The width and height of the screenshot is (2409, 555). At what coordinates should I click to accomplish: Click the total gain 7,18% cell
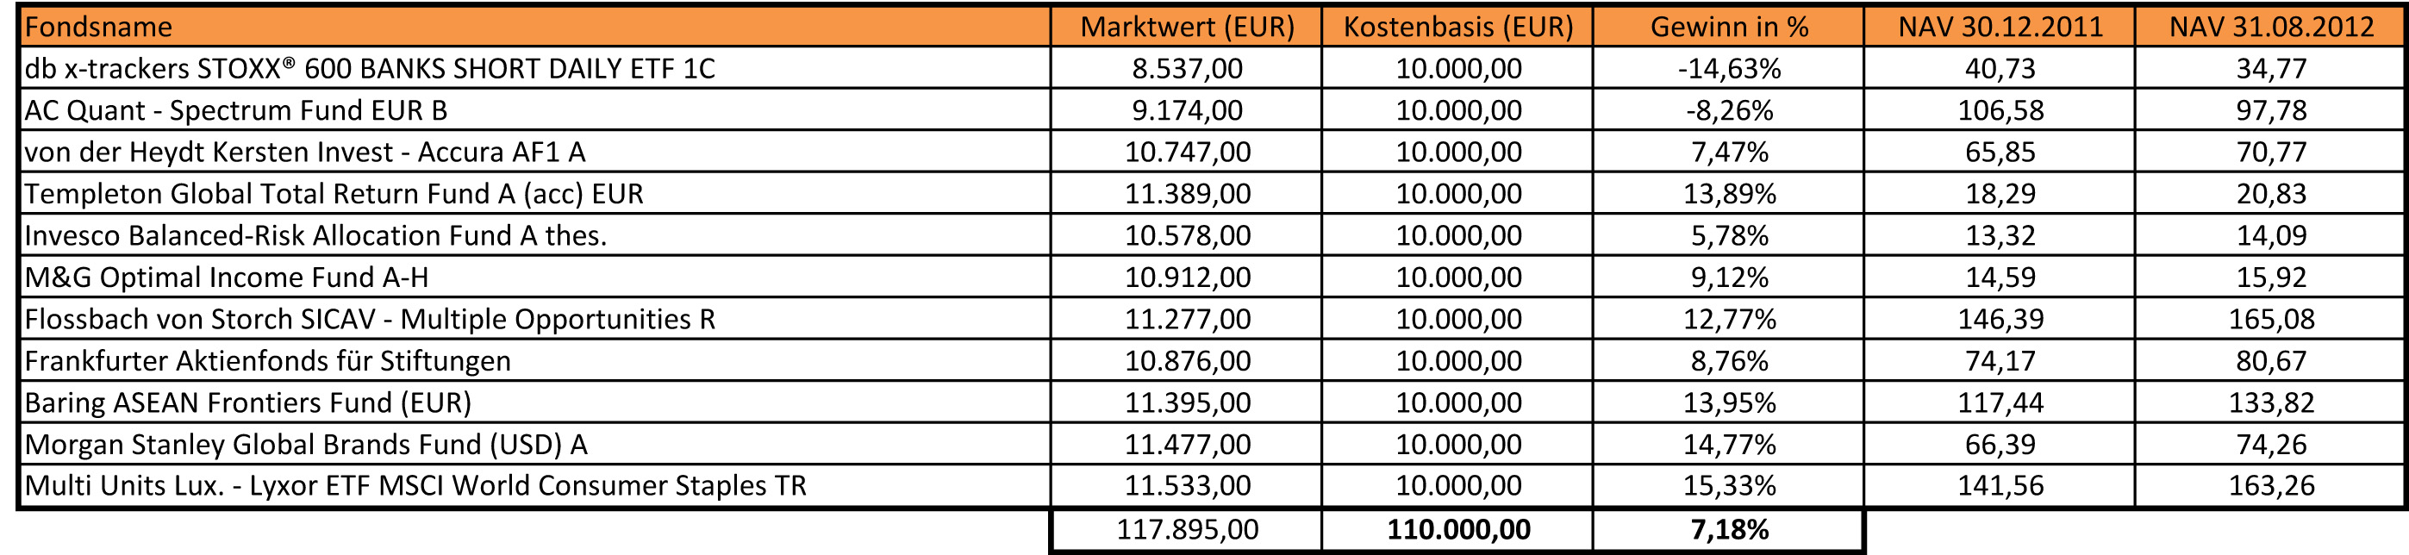[1729, 530]
